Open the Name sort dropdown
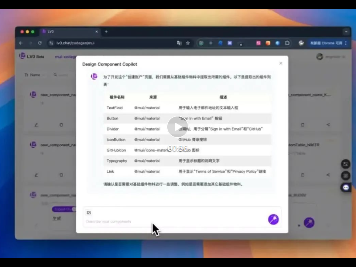Image resolution: width=356 pixels, height=267 pixels. click(x=34, y=75)
